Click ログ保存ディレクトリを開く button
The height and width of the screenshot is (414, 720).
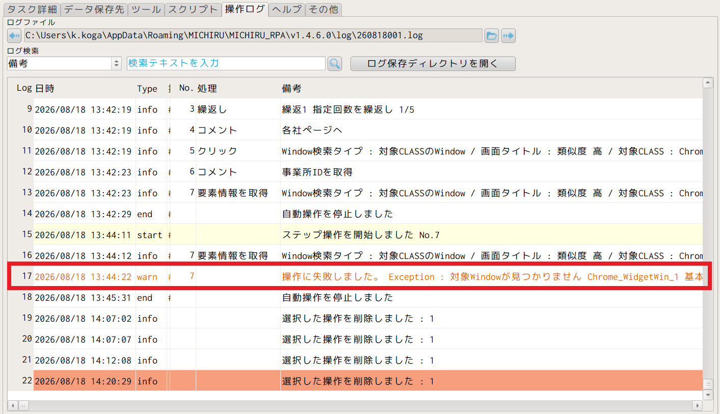[433, 64]
